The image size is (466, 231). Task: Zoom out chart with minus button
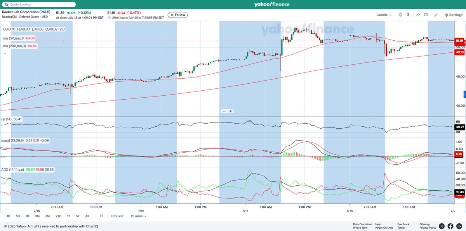[x=224, y=111]
